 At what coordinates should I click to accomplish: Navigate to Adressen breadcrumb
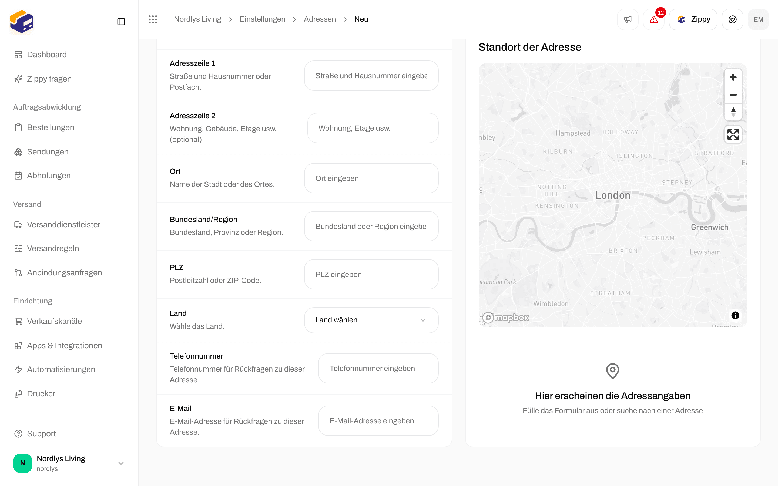(320, 19)
